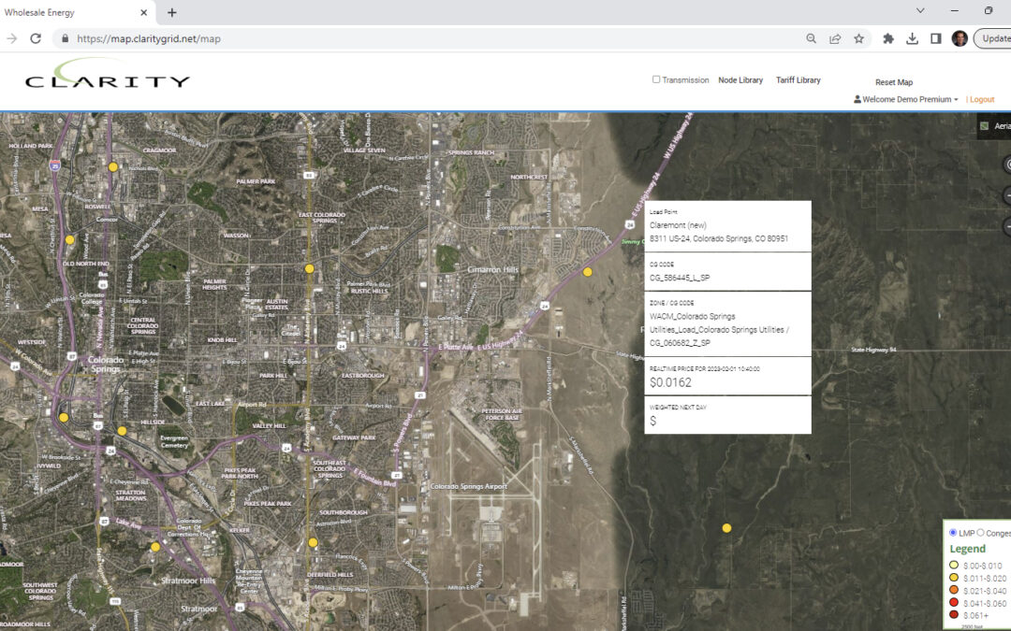This screenshot has width=1011, height=631.
Task: Click the yellow marker southeast of the airport
Action: 726,528
